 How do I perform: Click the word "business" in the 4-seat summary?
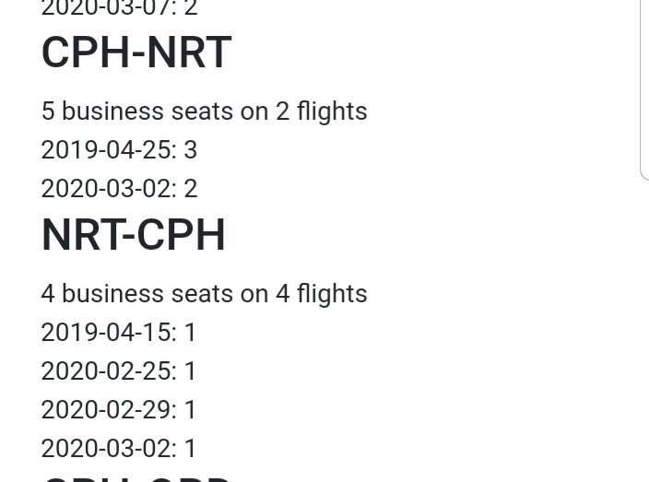pos(112,294)
